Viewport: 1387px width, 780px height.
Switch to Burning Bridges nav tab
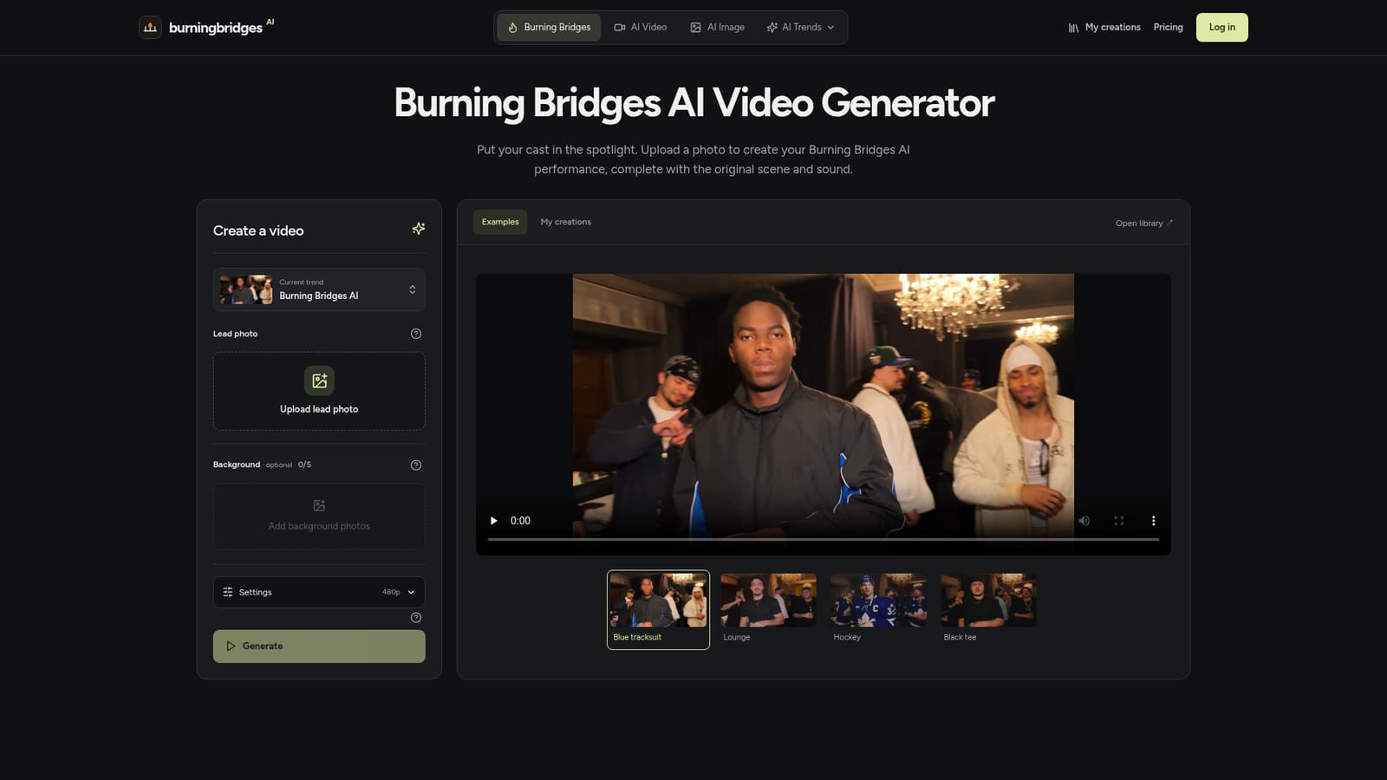click(x=549, y=28)
